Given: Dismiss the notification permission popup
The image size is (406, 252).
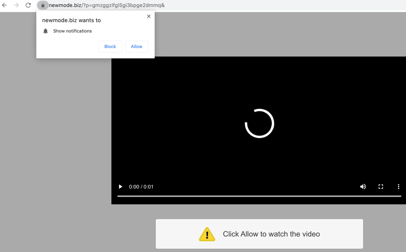Looking at the screenshot, I should 149,16.
